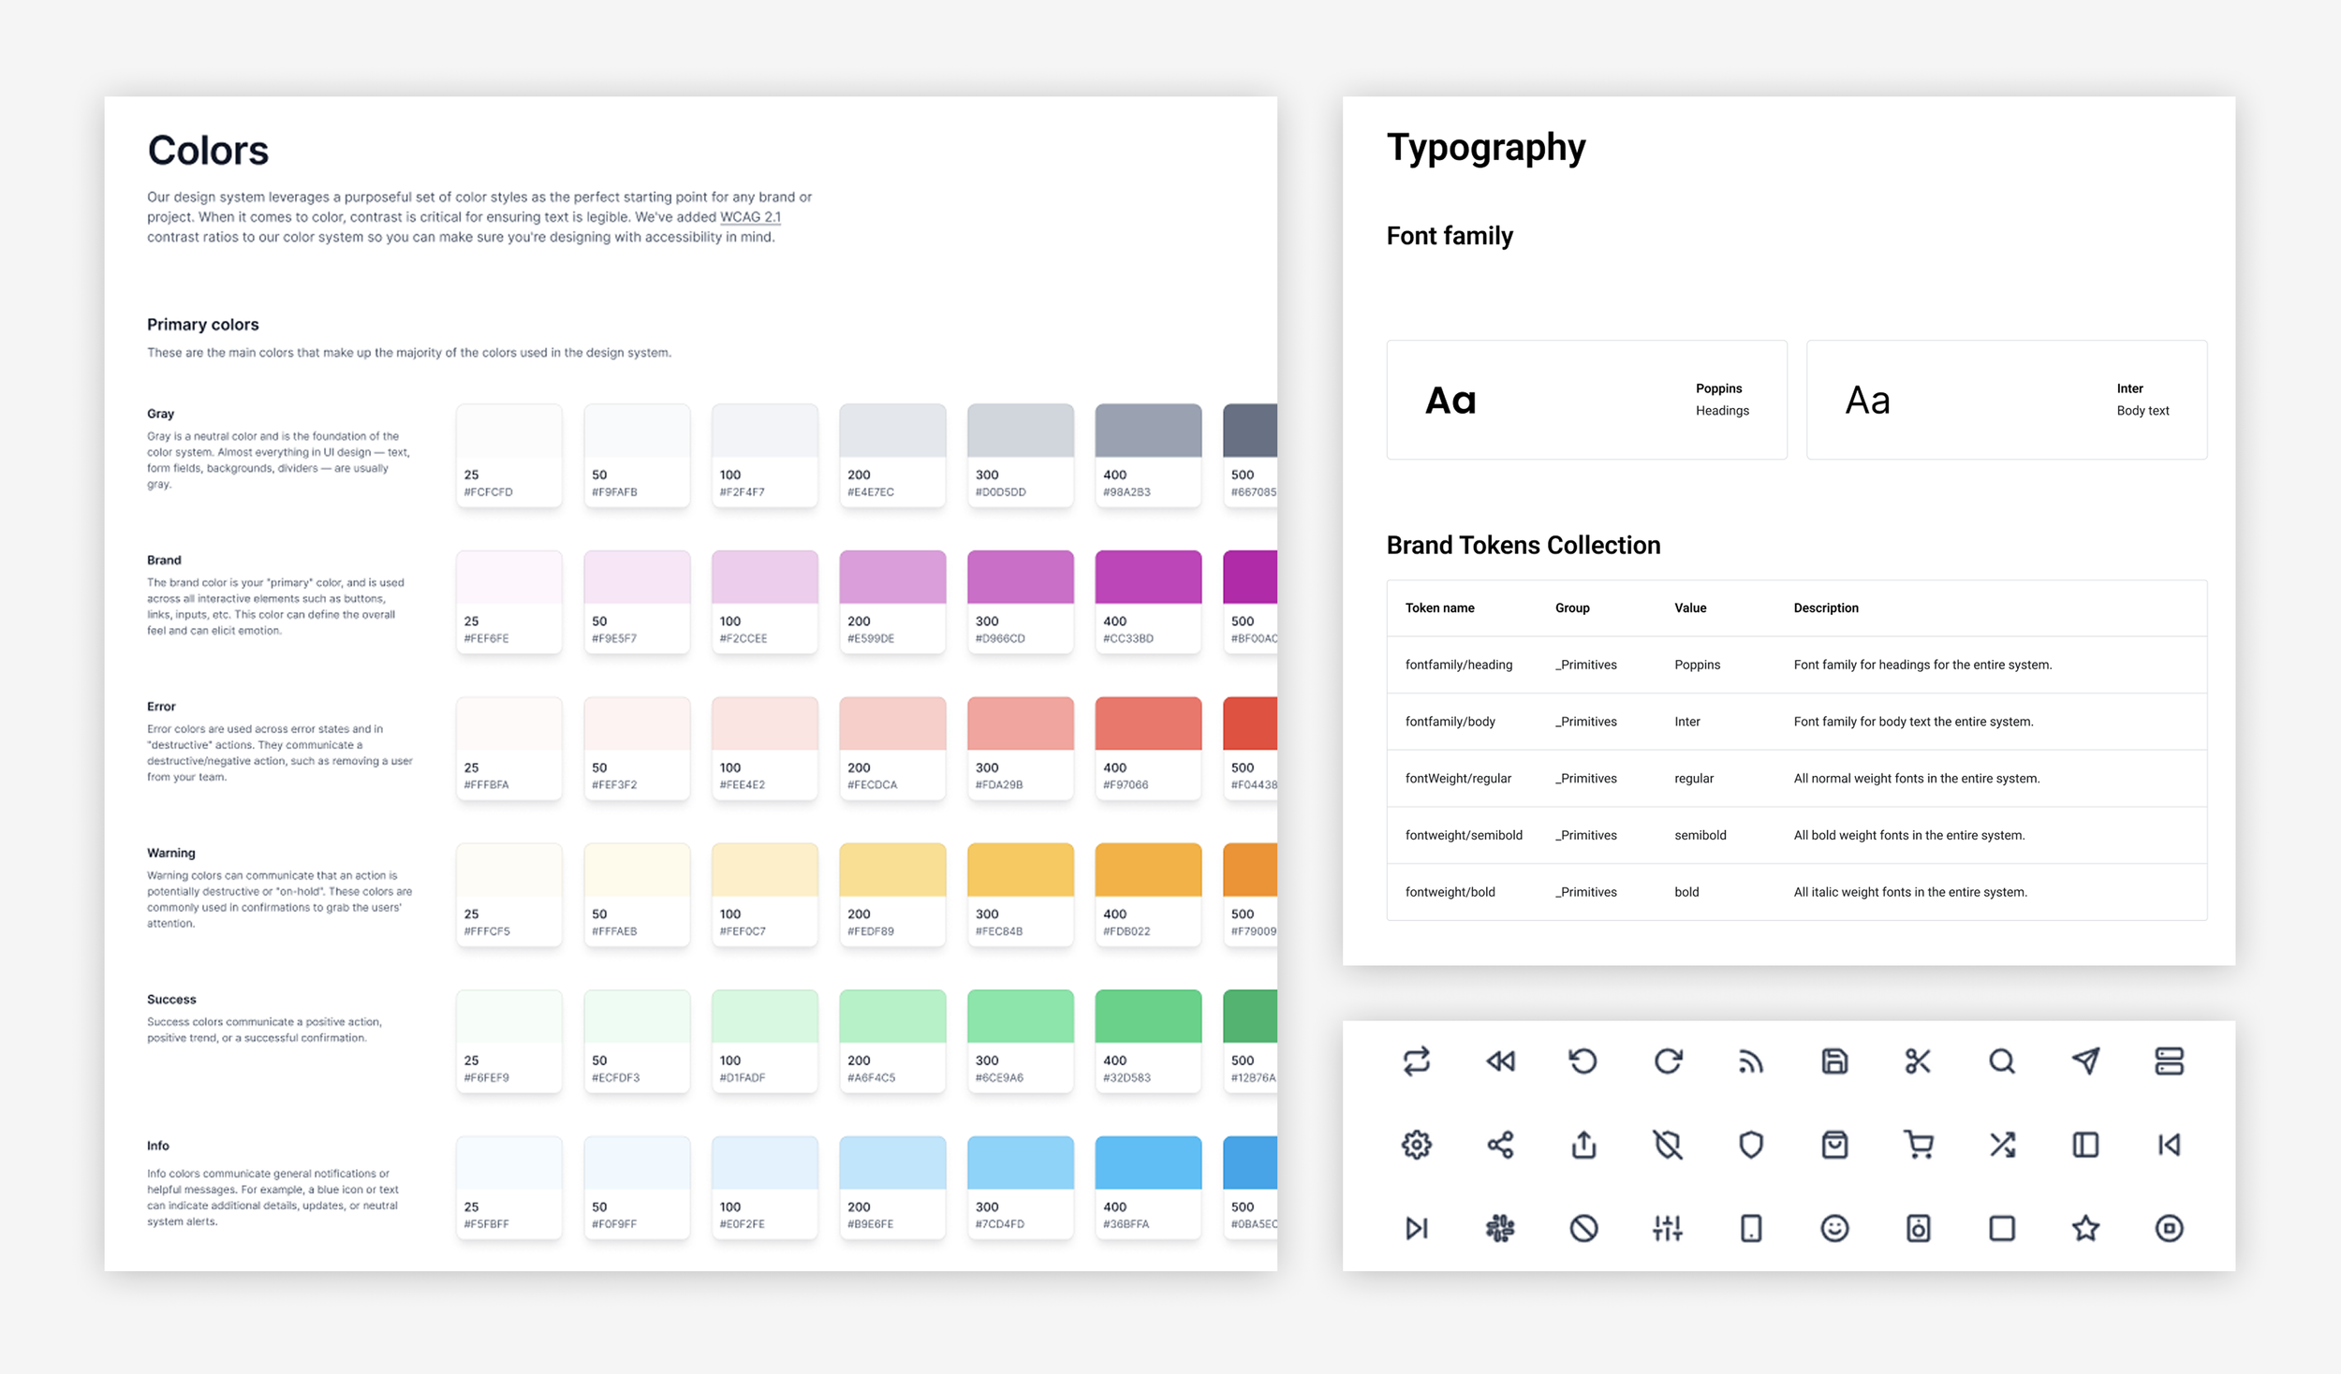Viewport: 2341px width, 1374px height.
Task: Select the sliders equalizer icon
Action: tap(1667, 1227)
